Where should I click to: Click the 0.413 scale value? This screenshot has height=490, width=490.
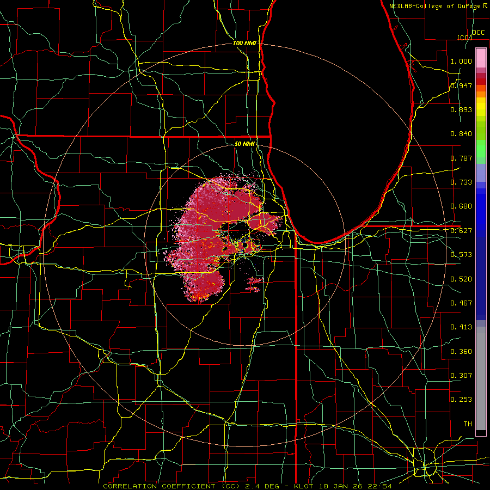point(461,327)
